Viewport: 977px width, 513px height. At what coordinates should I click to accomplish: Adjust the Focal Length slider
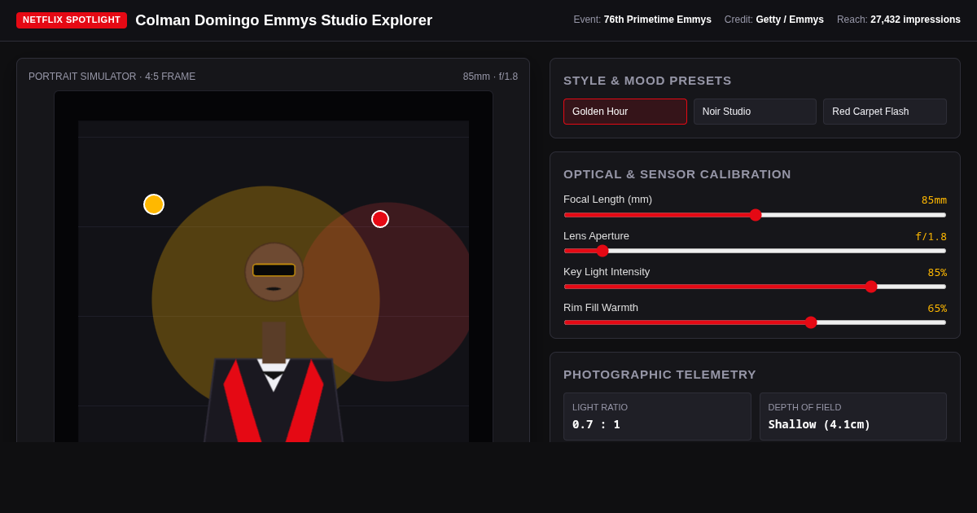[755, 215]
